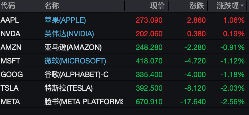
Task: Click the sort arrow beside 涨跌幅
Action: pyautogui.click(x=242, y=6)
